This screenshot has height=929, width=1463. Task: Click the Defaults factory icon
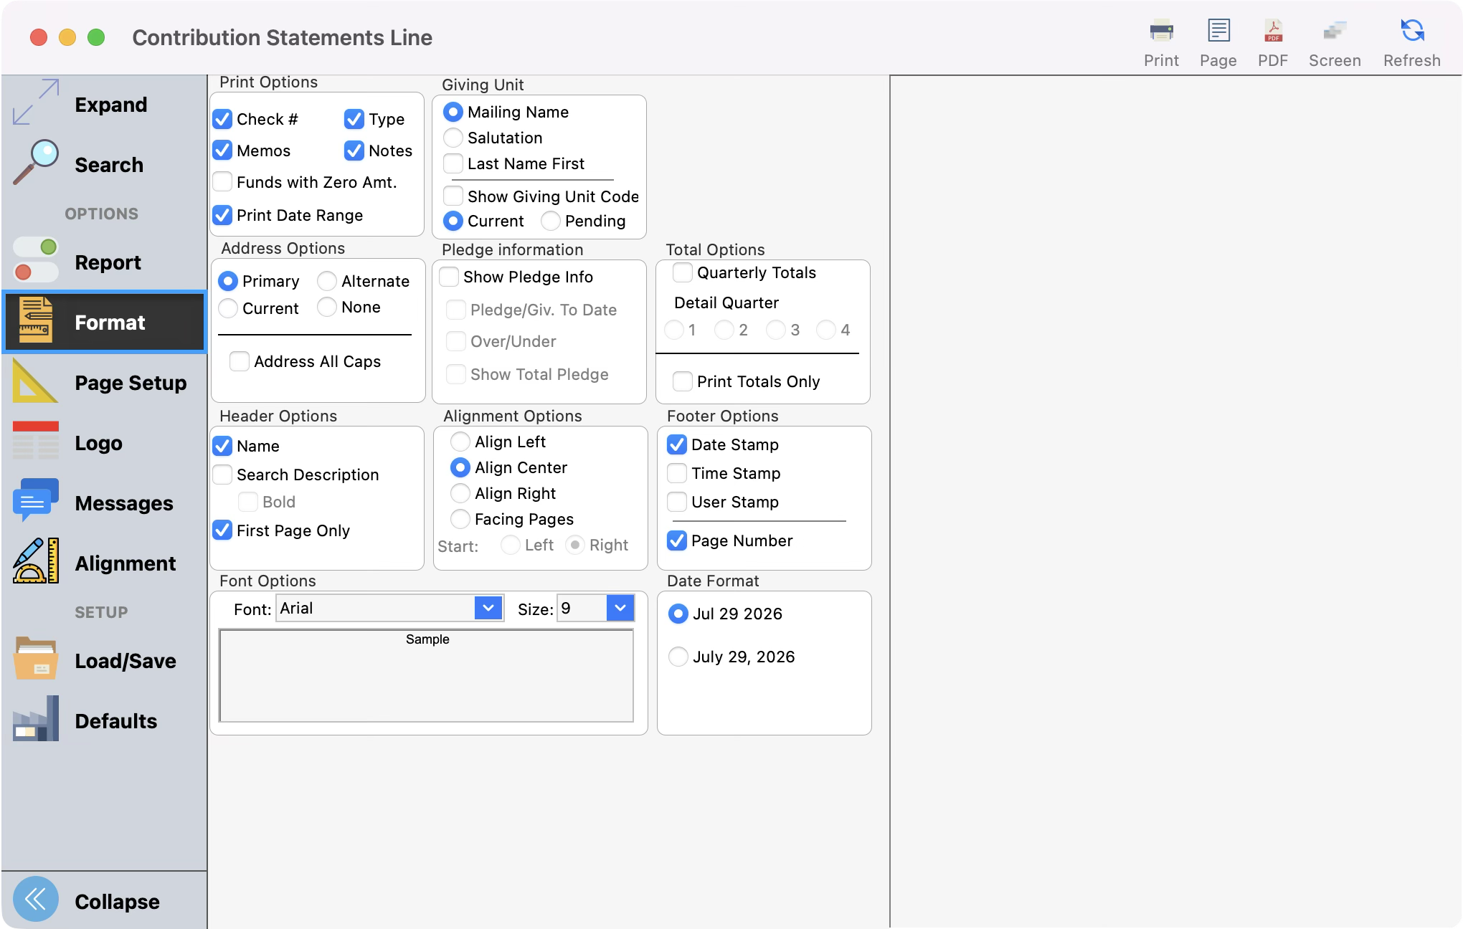click(x=36, y=719)
